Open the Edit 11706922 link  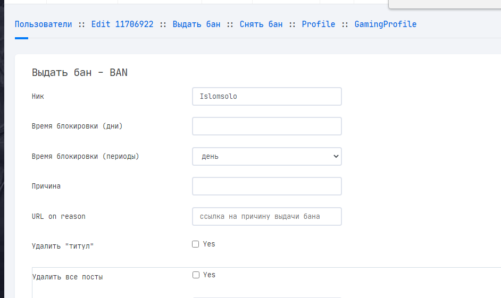click(122, 24)
